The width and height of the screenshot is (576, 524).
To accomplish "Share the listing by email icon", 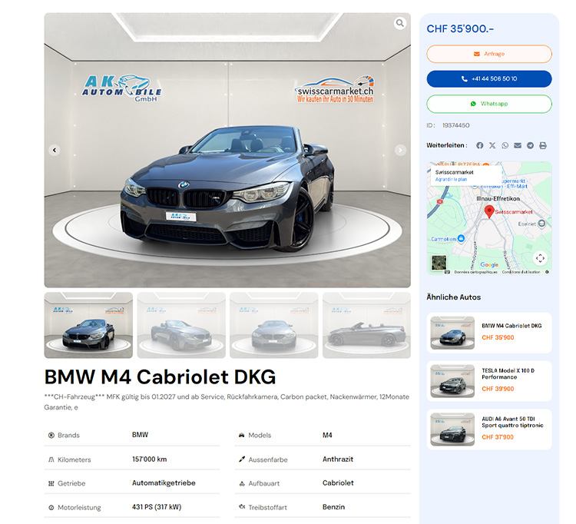I will 518,145.
